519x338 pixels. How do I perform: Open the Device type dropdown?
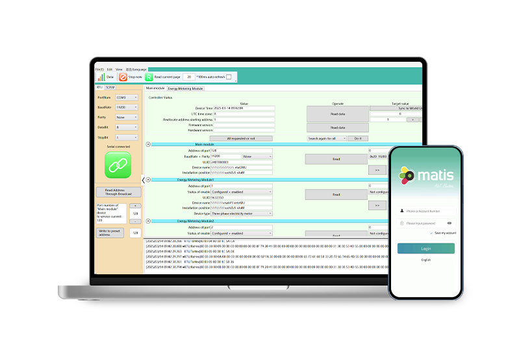241,213
